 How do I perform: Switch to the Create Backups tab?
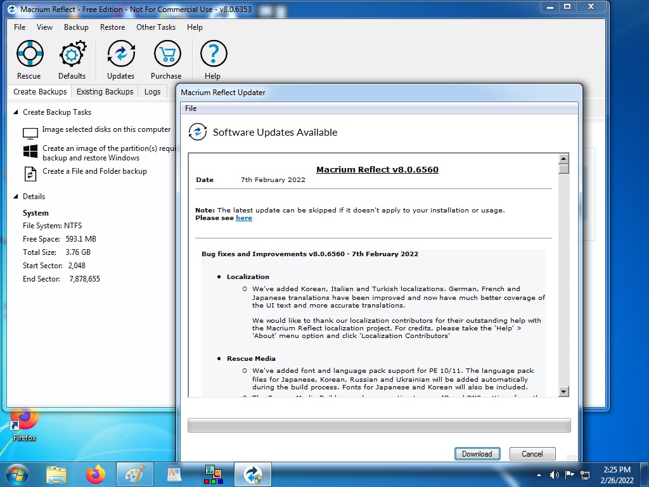click(x=40, y=91)
